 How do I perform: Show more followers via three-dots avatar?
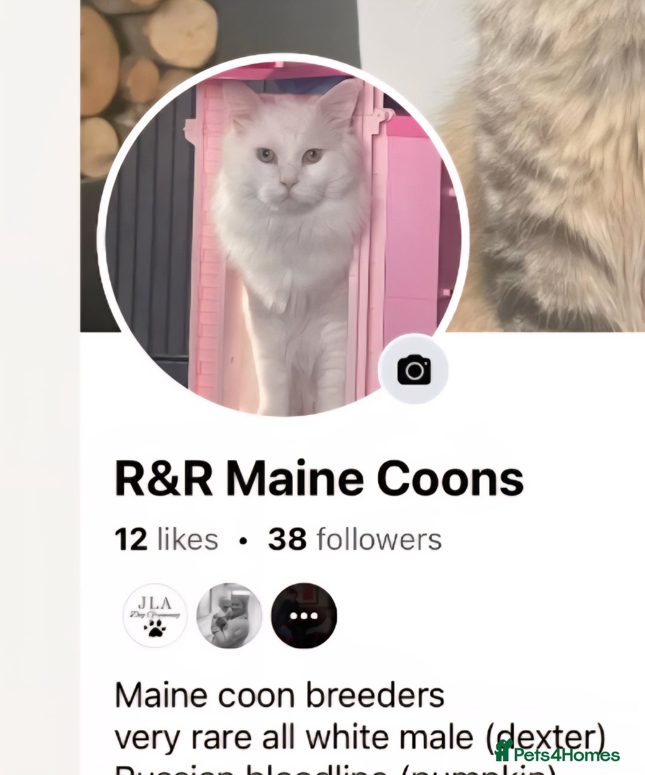[304, 615]
